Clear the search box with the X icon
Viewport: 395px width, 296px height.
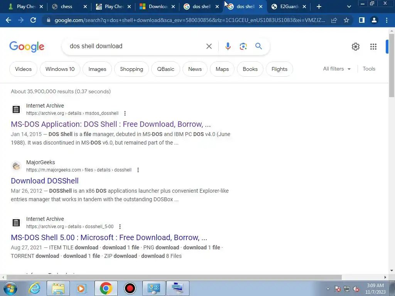pos(209,46)
